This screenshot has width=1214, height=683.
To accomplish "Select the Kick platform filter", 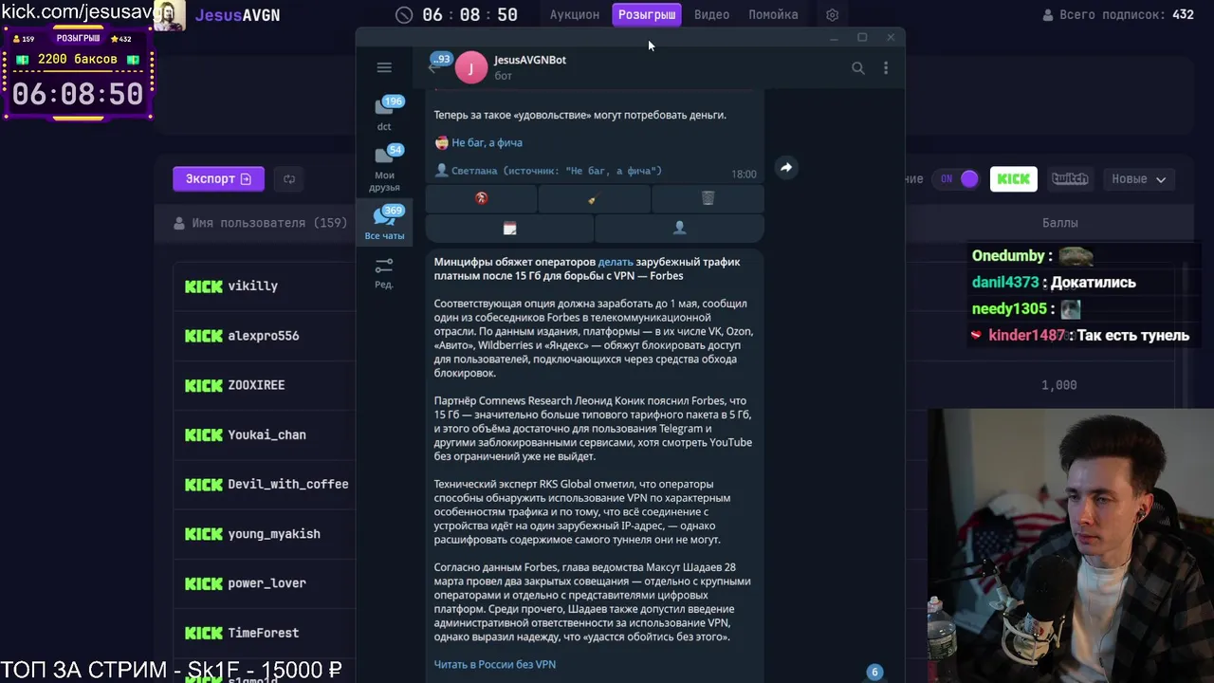I will pos(1013,178).
